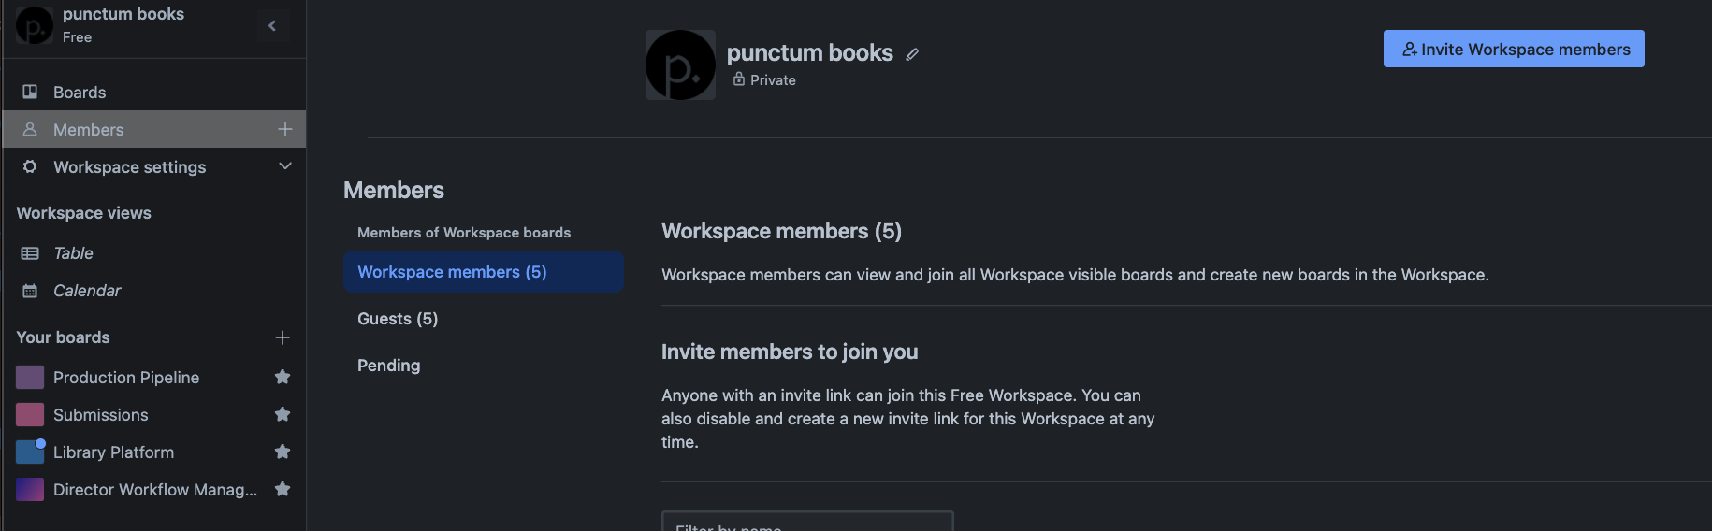Viewport: 1712px width, 531px height.
Task: Open the Table workspace view
Action: point(73,253)
